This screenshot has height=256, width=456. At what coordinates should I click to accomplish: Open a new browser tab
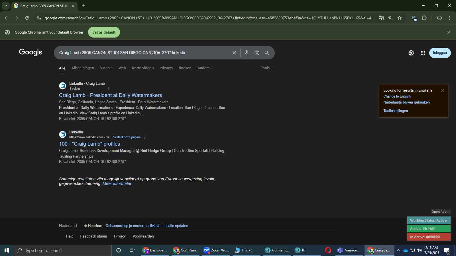click(x=83, y=6)
